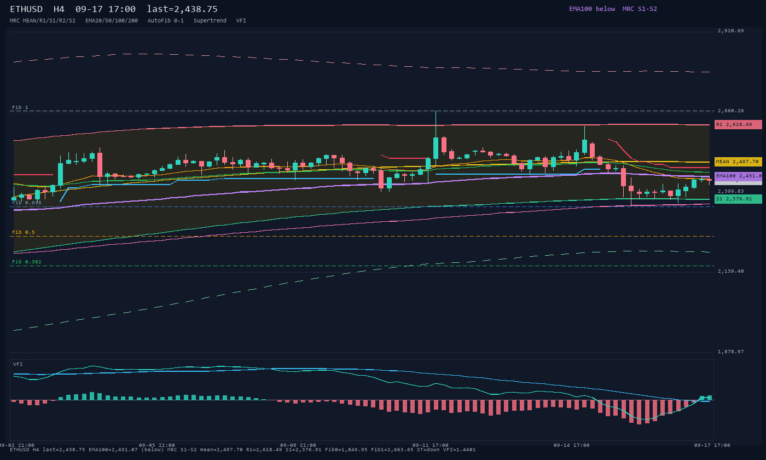The height and width of the screenshot is (460, 766).
Task: Click the MEAN 2,497.70 price tag
Action: 738,162
